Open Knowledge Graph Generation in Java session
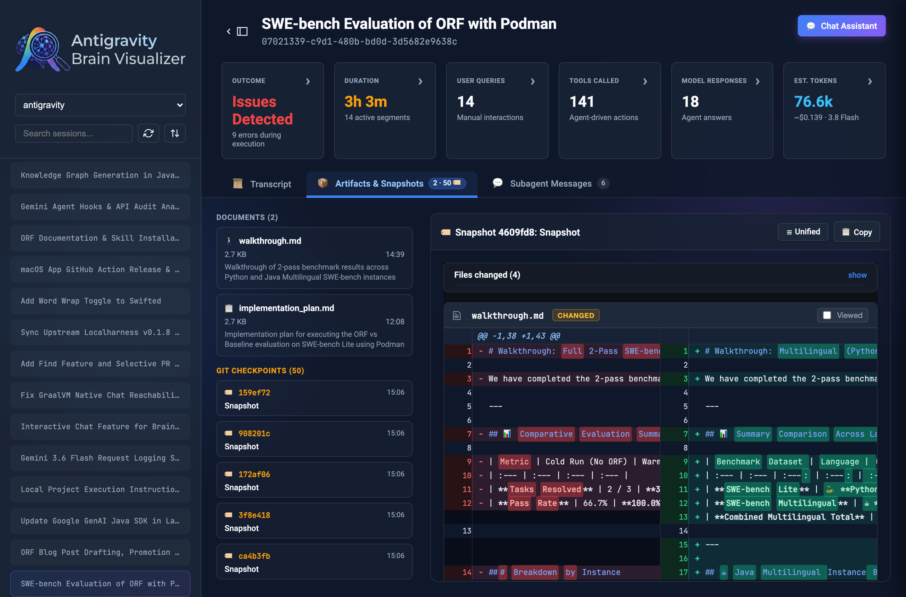The width and height of the screenshot is (906, 597). click(100, 175)
